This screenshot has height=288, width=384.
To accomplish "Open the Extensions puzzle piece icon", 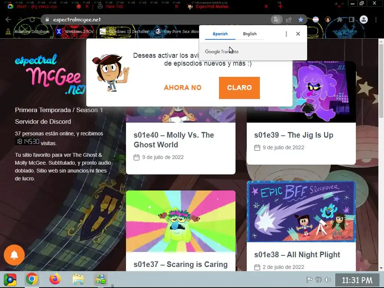I will click(339, 19).
